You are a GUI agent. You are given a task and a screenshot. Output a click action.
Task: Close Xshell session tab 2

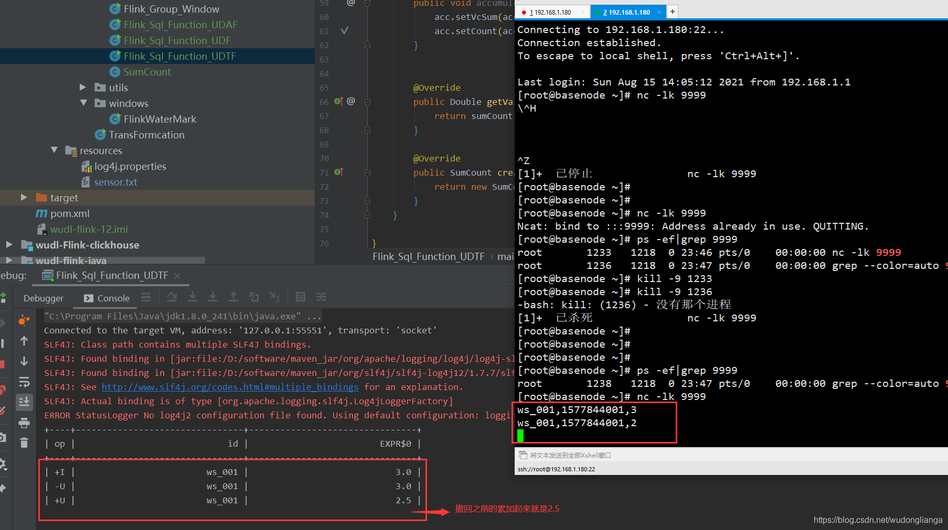pyautogui.click(x=658, y=12)
